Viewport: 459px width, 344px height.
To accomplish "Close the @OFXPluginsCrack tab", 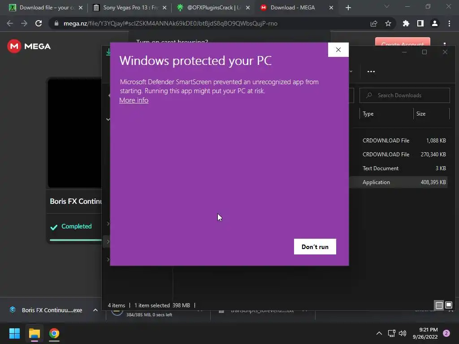I will pos(248,8).
